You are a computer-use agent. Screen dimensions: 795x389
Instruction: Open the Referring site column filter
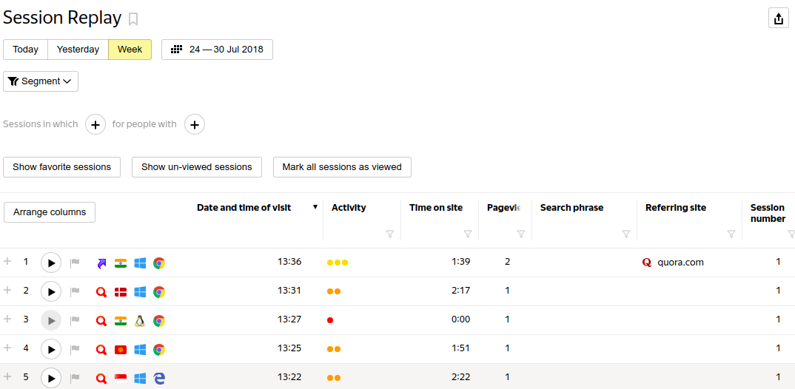pyautogui.click(x=731, y=234)
